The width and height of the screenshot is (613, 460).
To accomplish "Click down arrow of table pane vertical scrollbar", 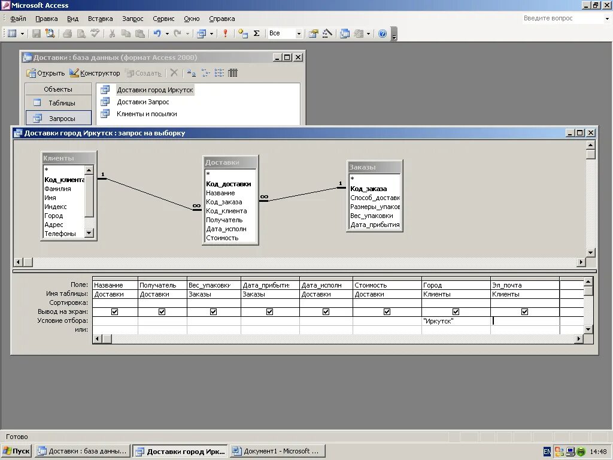I will (x=591, y=253).
